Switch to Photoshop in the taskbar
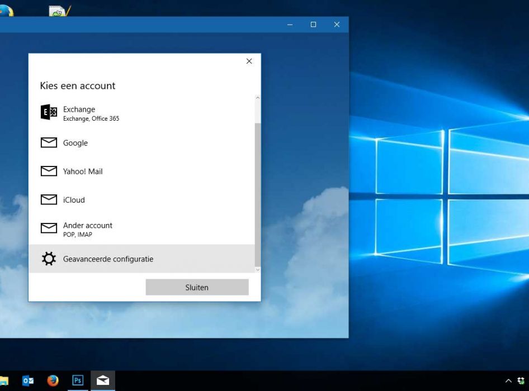This screenshot has width=529, height=391. coord(78,381)
